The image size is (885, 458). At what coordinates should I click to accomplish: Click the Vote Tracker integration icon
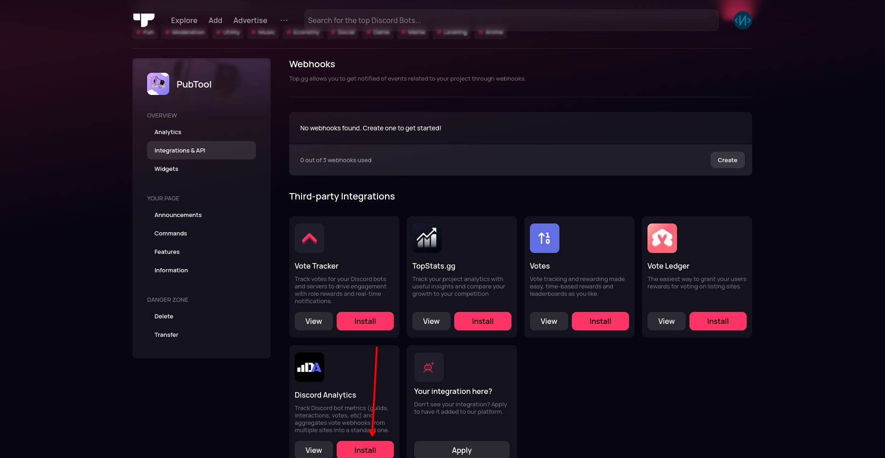[x=309, y=238]
